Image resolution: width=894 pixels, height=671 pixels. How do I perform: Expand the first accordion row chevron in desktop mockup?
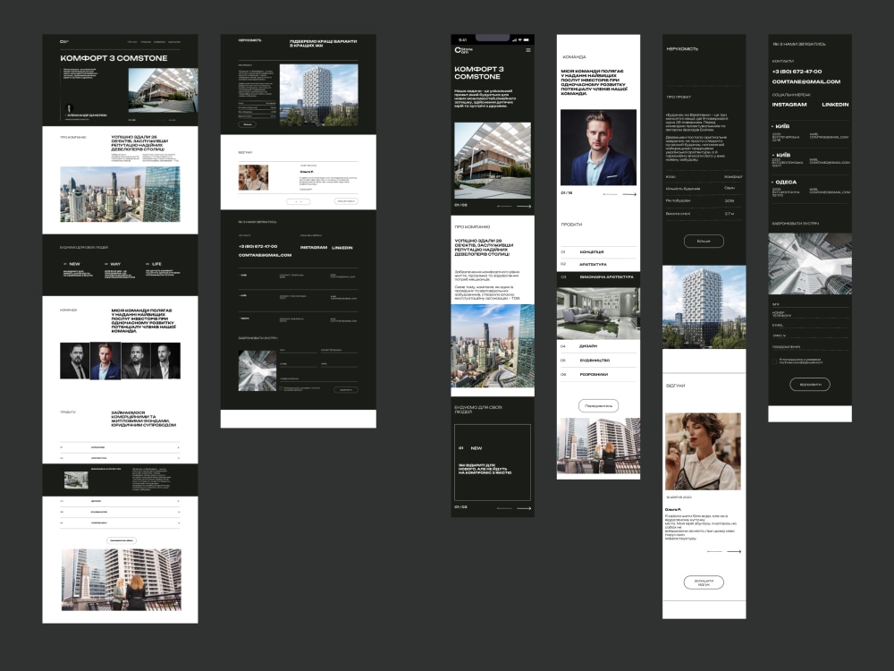coord(179,448)
